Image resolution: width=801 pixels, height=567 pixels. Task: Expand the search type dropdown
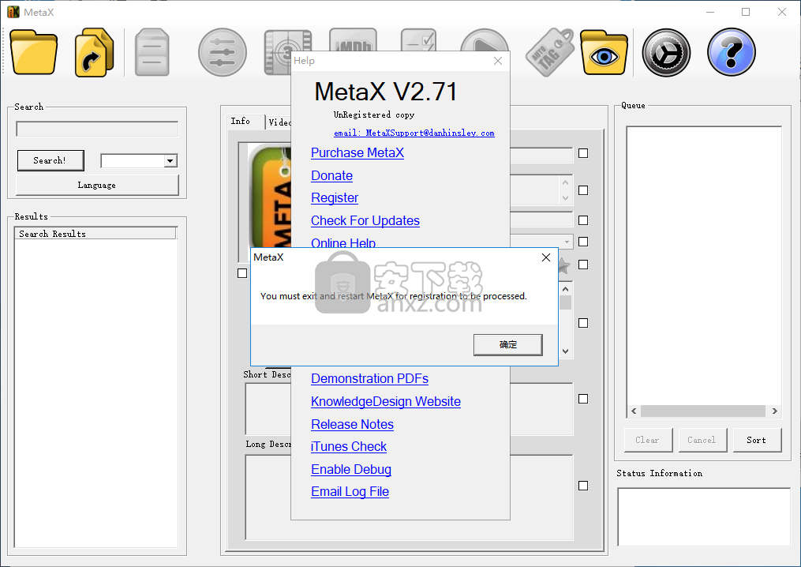tap(170, 161)
